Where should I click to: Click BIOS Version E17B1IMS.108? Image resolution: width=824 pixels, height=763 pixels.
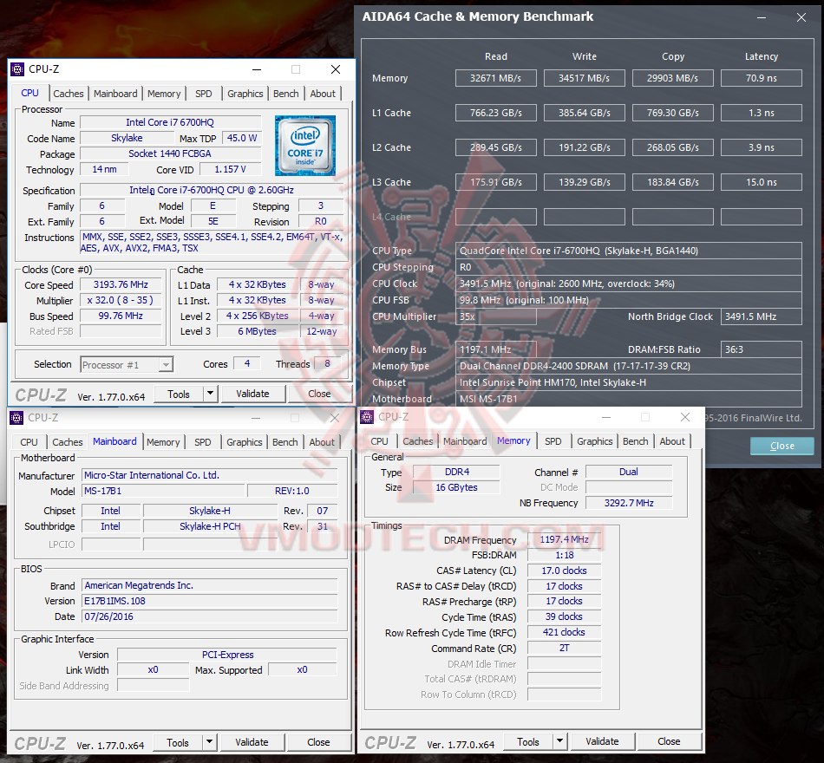click(210, 601)
